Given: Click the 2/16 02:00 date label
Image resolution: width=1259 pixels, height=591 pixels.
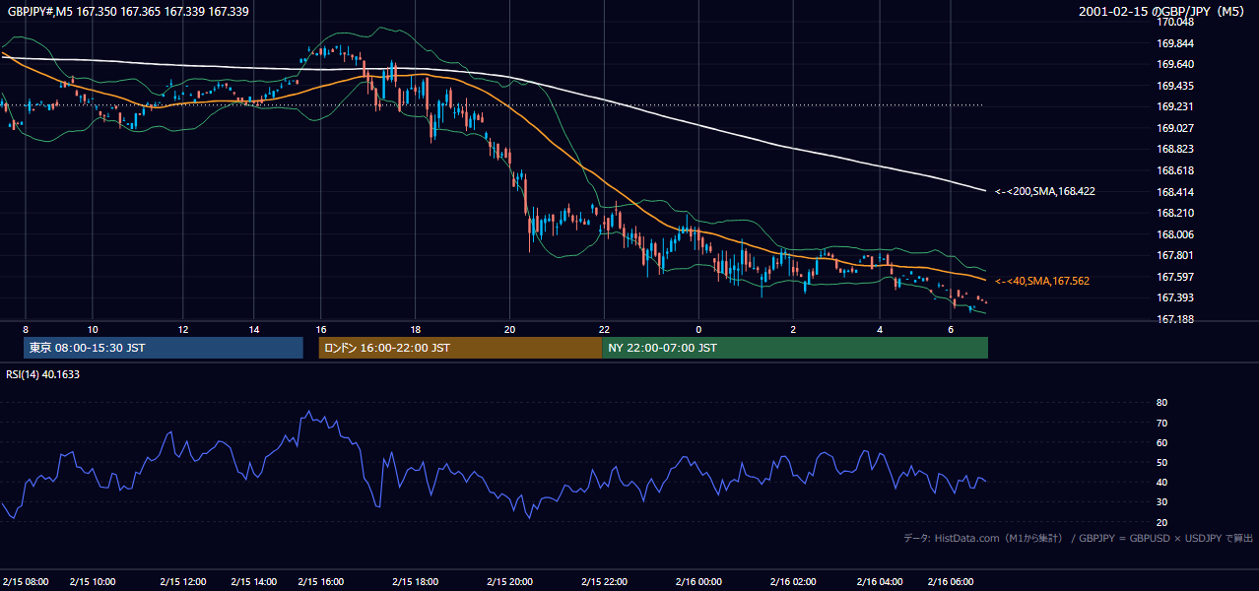Looking at the screenshot, I should [795, 582].
